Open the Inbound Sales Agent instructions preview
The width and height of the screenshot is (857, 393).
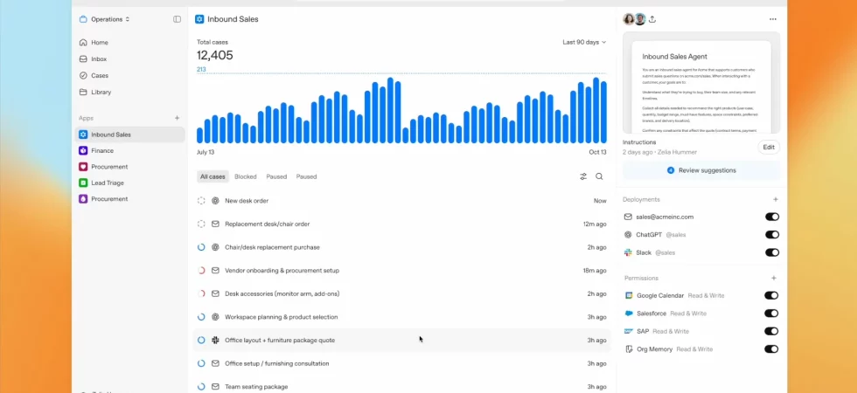pyautogui.click(x=700, y=85)
